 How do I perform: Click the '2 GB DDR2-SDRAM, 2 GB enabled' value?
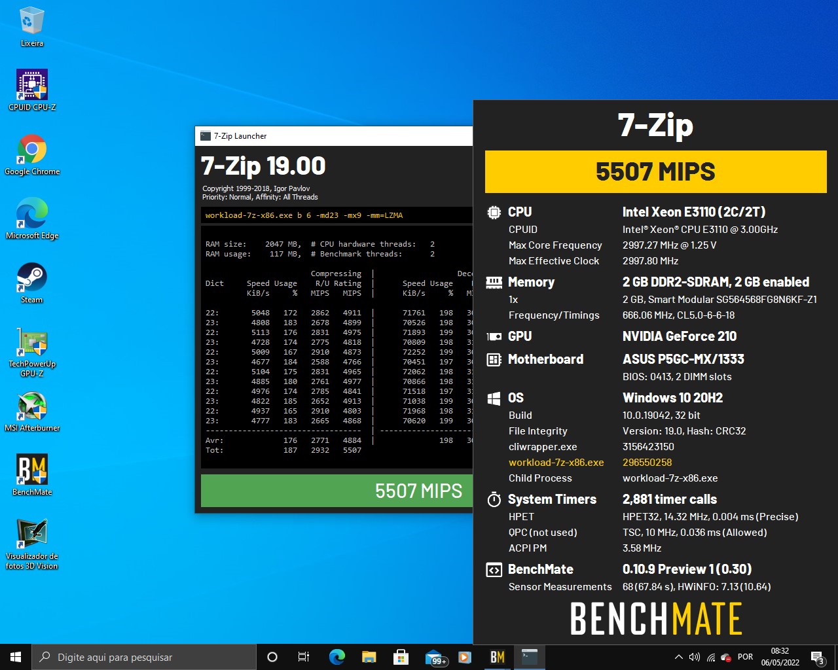716,282
